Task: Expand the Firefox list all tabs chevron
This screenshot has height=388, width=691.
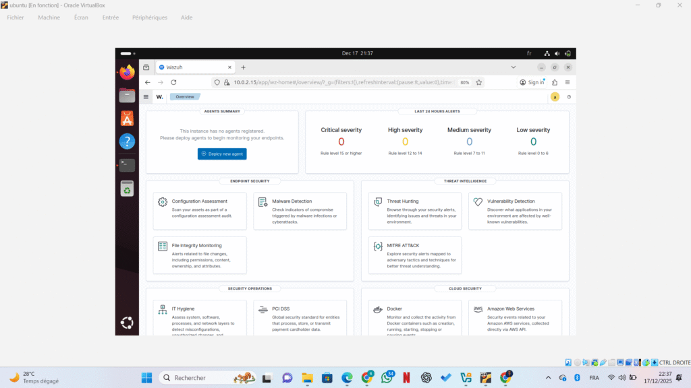Action: pos(513,67)
